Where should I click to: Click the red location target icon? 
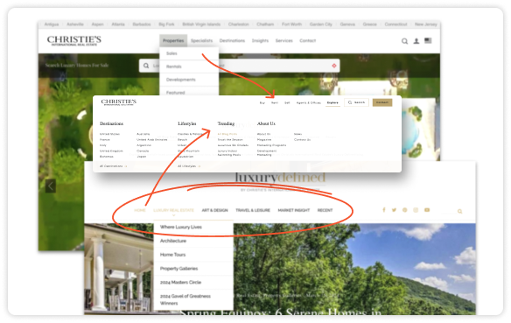point(334,66)
